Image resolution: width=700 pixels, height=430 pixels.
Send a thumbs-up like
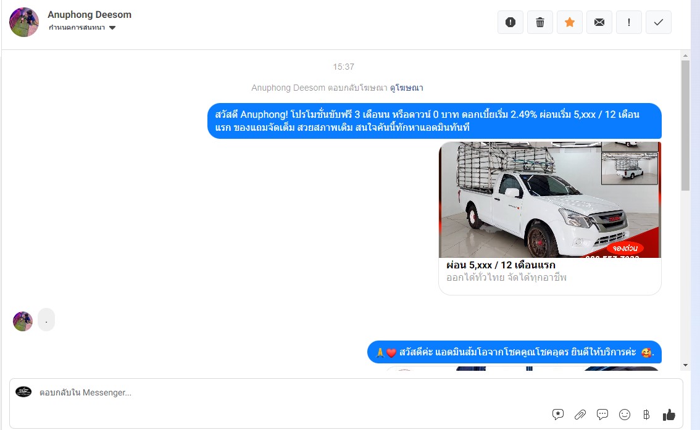pyautogui.click(x=669, y=415)
